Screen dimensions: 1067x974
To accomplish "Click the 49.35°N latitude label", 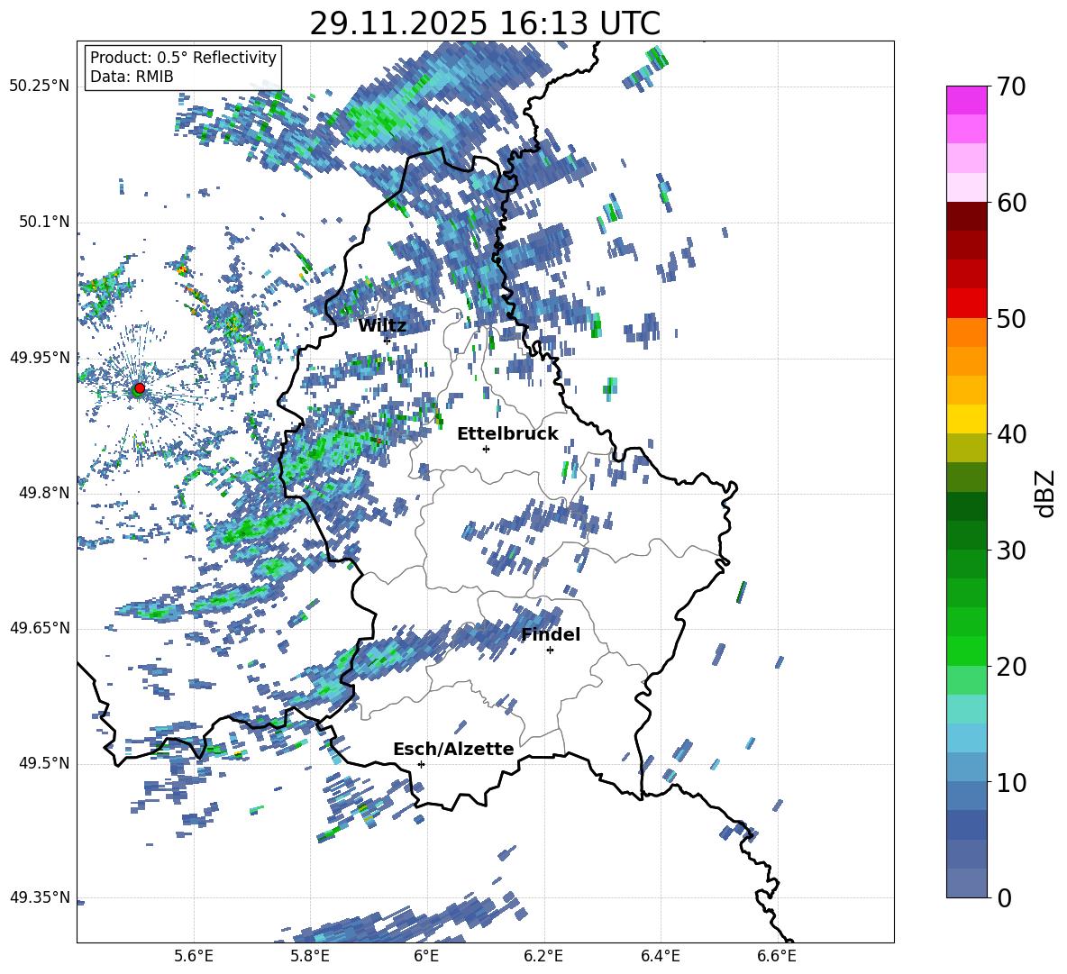I will [40, 897].
